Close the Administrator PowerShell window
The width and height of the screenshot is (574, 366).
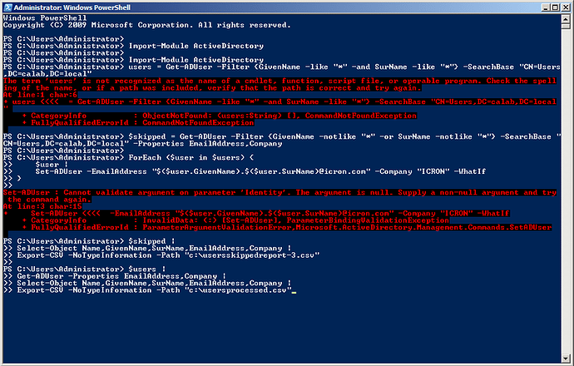coord(566,7)
